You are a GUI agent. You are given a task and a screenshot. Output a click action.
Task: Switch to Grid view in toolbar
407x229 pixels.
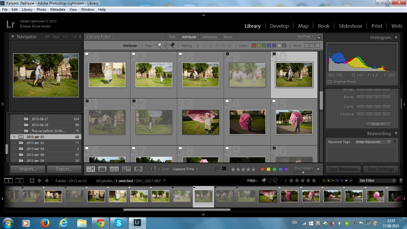[91, 169]
